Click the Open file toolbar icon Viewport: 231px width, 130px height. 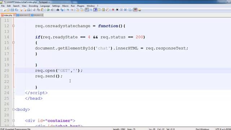(8, 10)
